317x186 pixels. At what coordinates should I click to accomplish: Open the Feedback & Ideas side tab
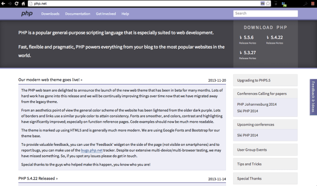tap(313, 97)
